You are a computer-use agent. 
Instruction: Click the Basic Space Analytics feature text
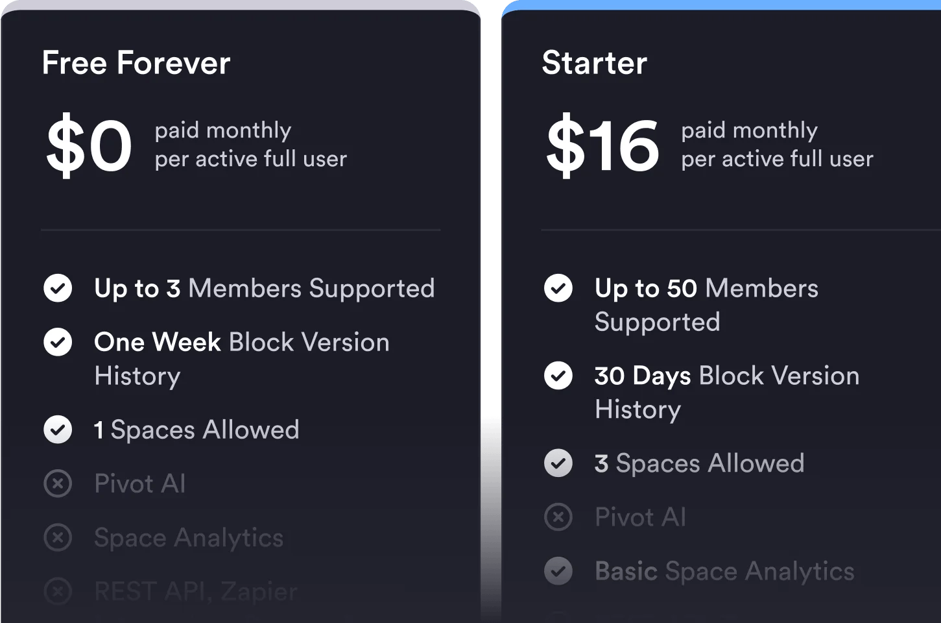(x=724, y=571)
